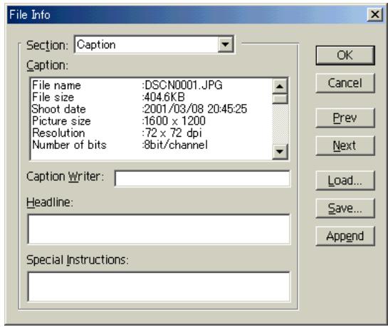
Task: Click the Headline label
Action: [x=50, y=202]
